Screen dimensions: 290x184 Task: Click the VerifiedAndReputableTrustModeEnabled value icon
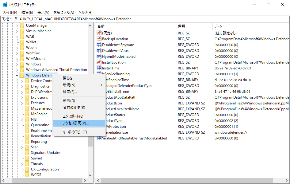click(x=99, y=138)
